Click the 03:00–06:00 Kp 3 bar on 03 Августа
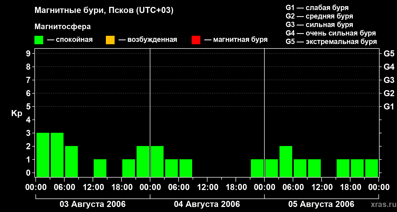 57,155
